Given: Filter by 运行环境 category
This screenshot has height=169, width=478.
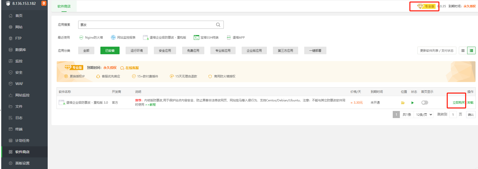Looking at the screenshot, I should 137,50.
